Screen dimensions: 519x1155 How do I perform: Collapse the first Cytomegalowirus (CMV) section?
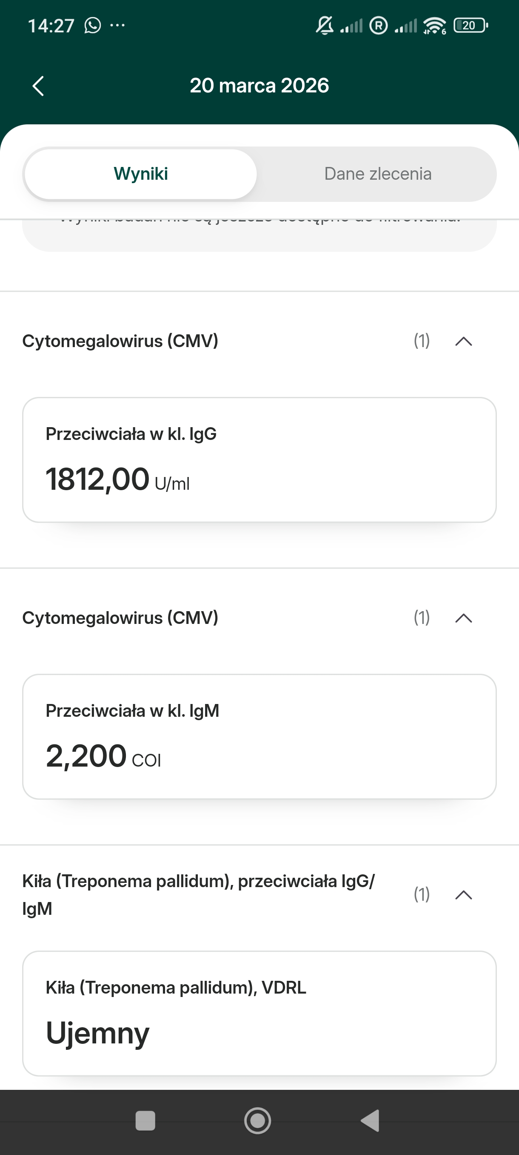coord(463,342)
